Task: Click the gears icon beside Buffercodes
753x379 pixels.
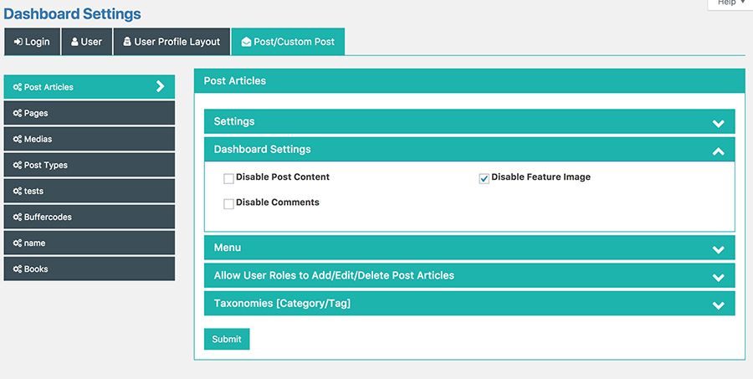Action: click(18, 217)
